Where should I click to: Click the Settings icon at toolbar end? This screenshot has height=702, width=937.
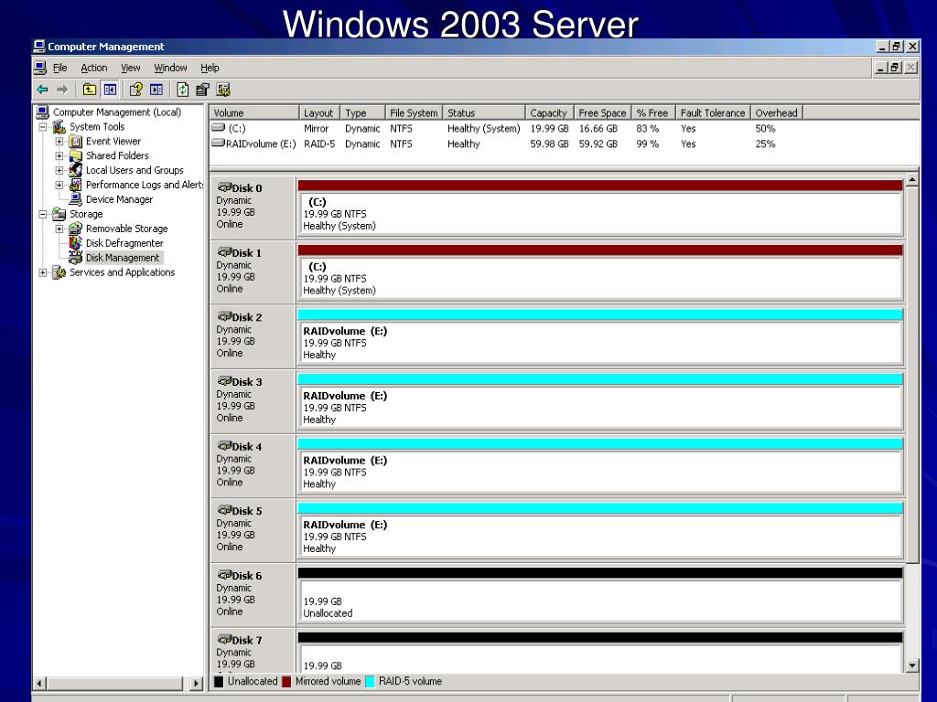click(223, 90)
